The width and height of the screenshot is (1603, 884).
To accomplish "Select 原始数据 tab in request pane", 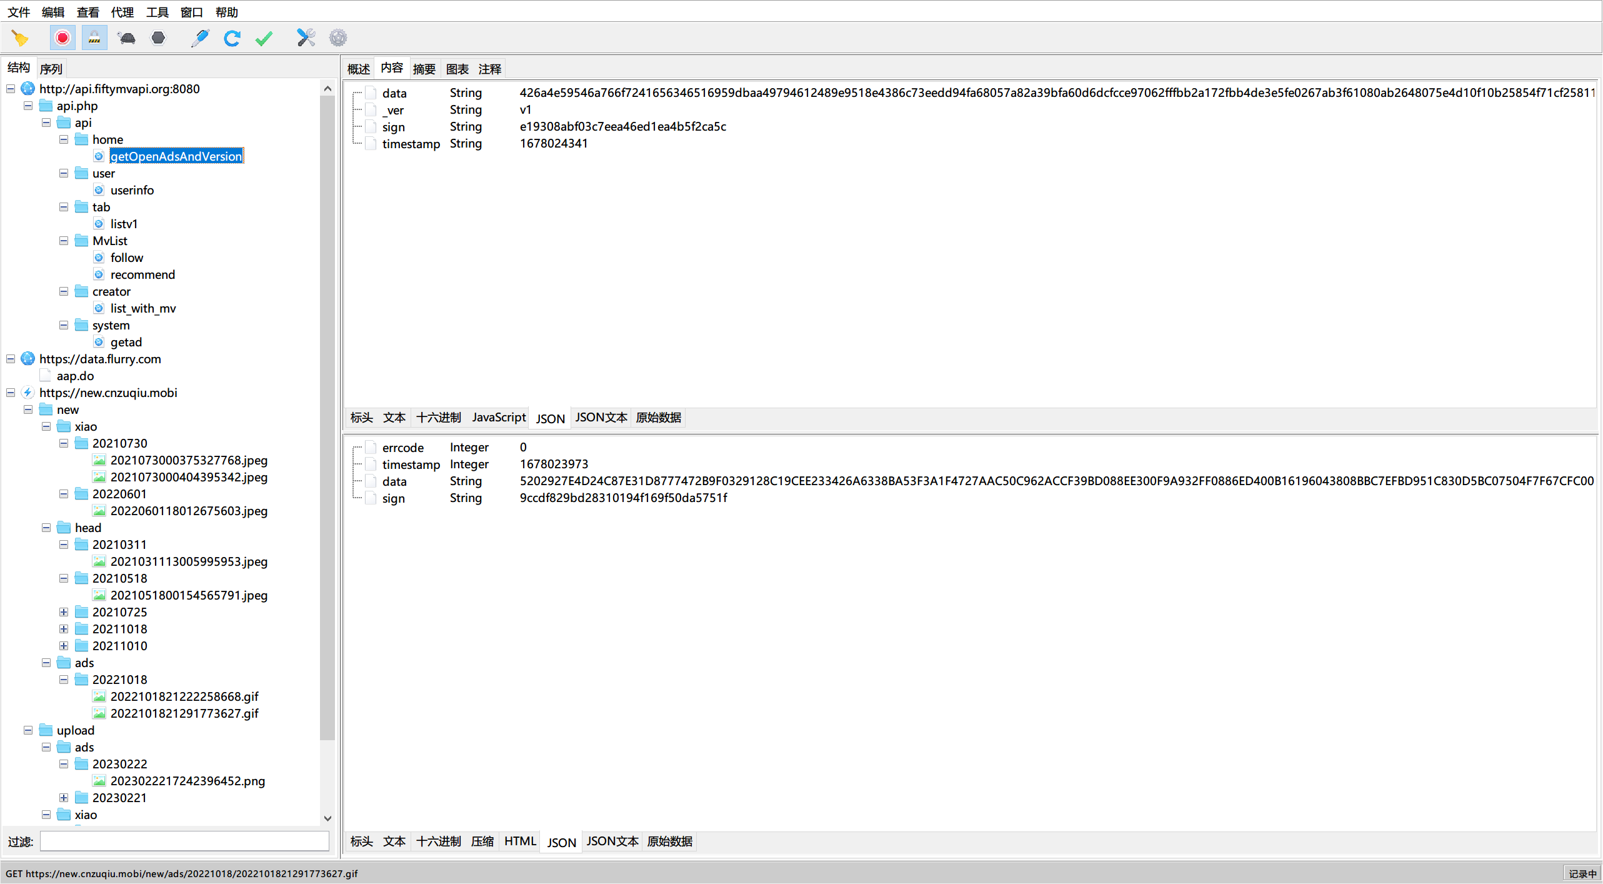I will coord(658,418).
